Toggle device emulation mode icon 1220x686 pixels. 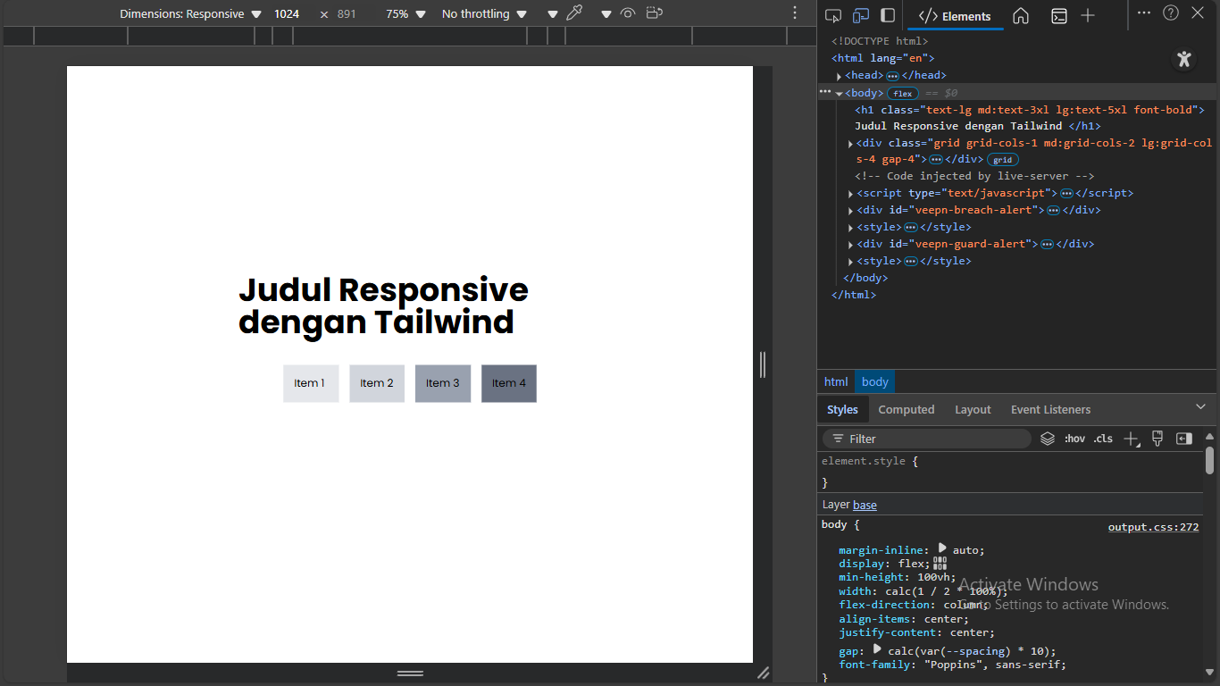pyautogui.click(x=861, y=15)
